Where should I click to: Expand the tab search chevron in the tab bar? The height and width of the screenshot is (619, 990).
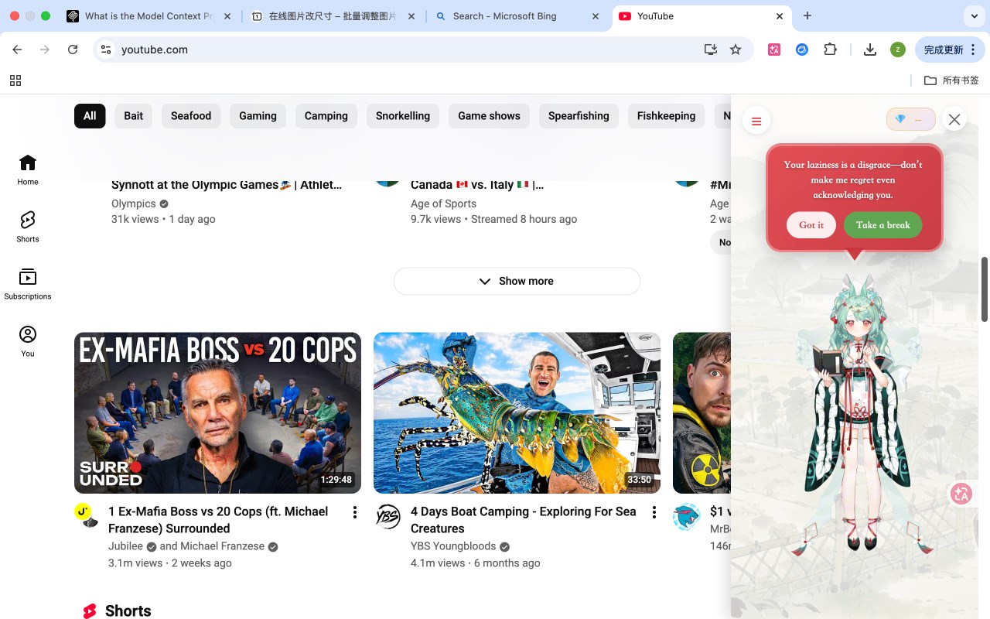(974, 15)
